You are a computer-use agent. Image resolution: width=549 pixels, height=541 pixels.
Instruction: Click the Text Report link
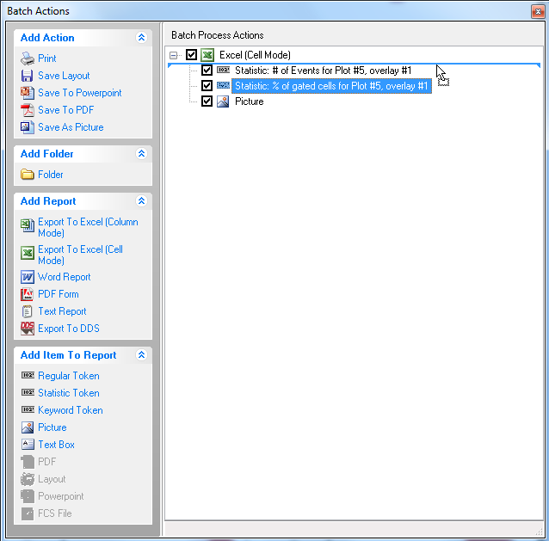coord(62,311)
